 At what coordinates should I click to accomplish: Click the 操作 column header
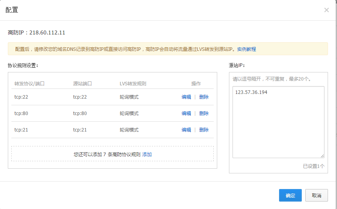click(196, 84)
